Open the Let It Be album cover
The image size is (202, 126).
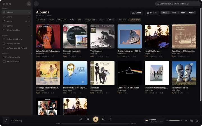(x=48, y=107)
